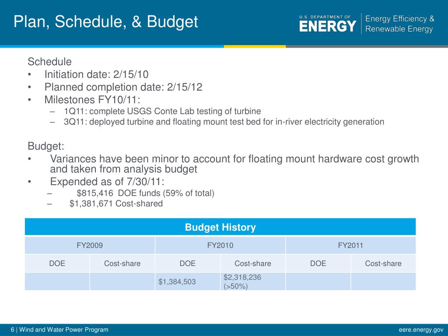The image size is (448, 336).
Task: Click the Budget History table header
Action: (x=220, y=227)
